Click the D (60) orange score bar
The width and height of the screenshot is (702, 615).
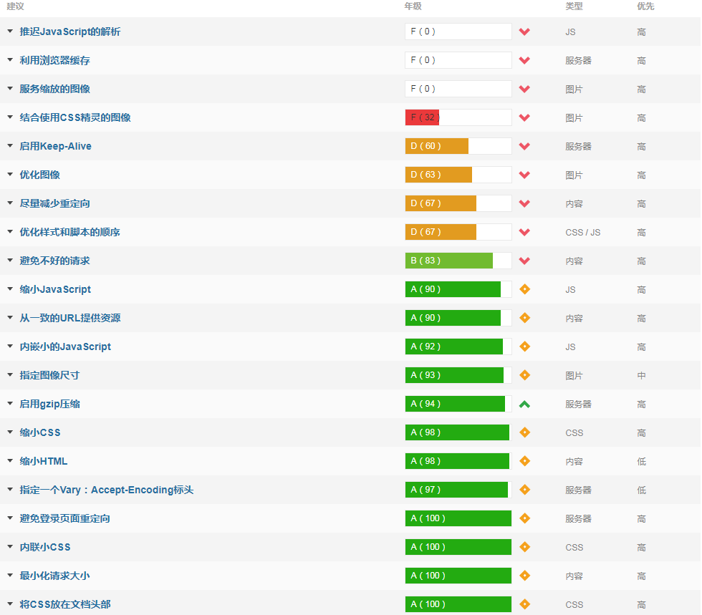click(x=436, y=146)
